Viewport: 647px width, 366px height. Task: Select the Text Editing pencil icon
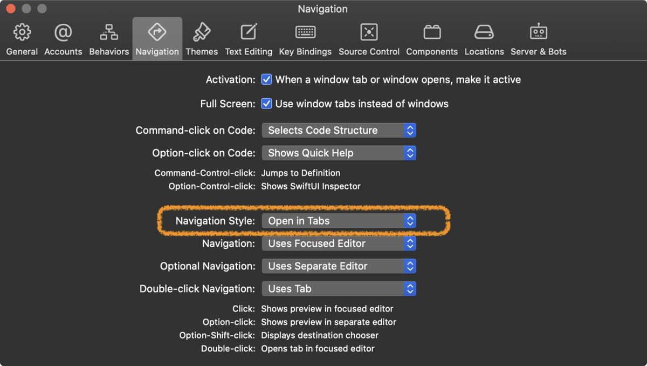click(x=249, y=33)
